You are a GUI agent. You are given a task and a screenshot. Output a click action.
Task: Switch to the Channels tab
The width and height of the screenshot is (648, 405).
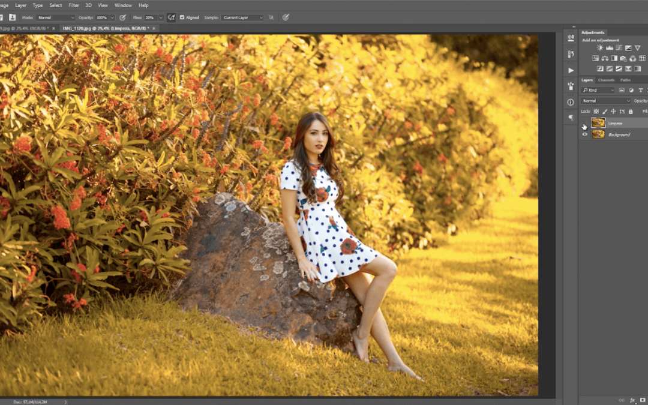(x=606, y=80)
